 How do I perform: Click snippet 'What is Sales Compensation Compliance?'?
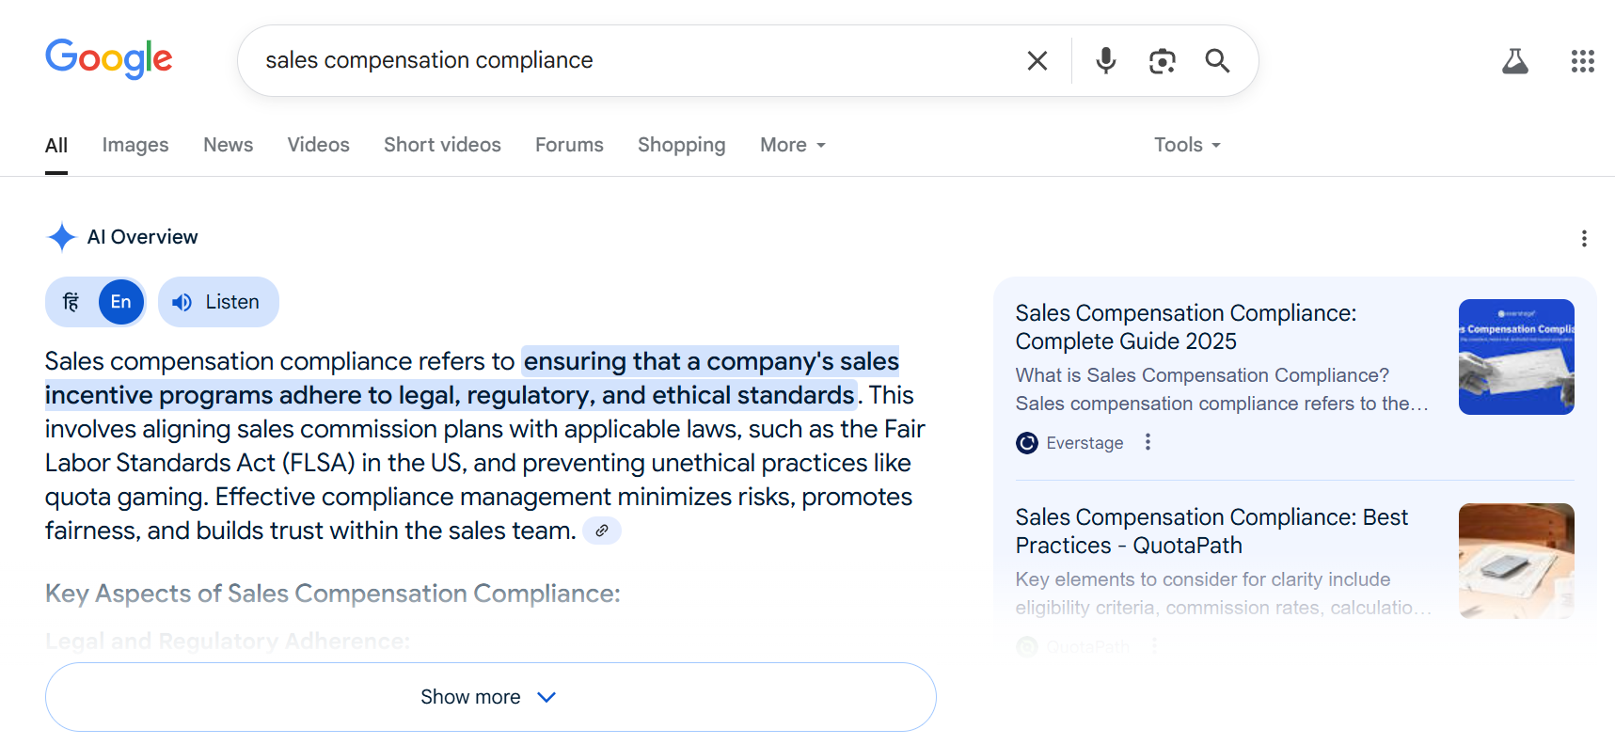pyautogui.click(x=1202, y=375)
